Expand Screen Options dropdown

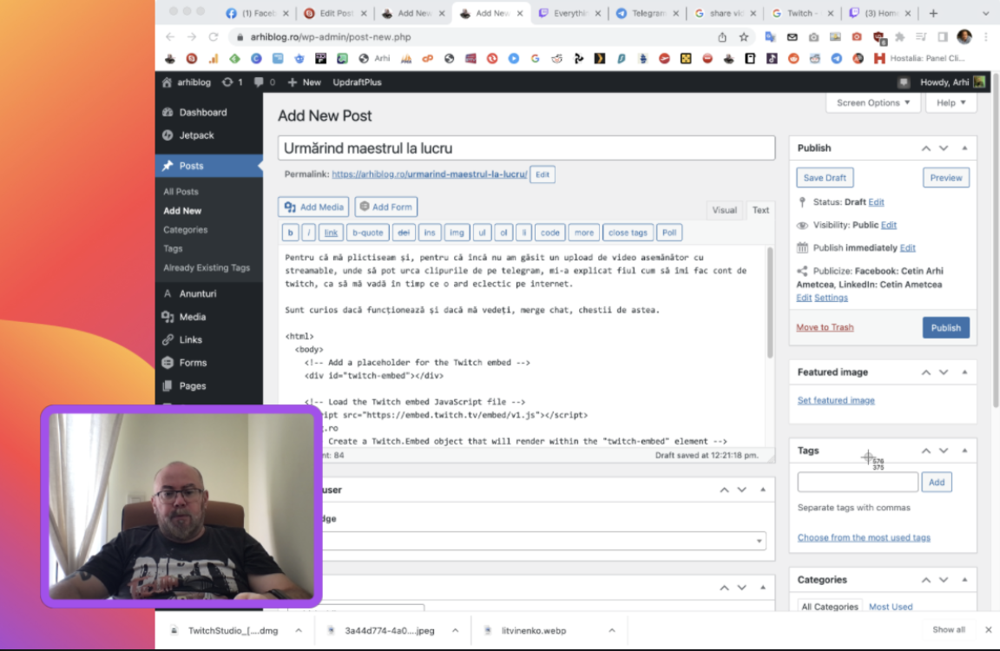(x=872, y=102)
